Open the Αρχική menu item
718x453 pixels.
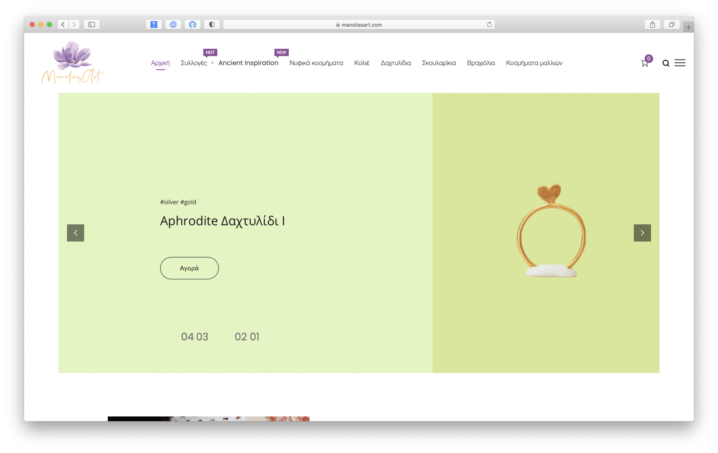coord(160,63)
